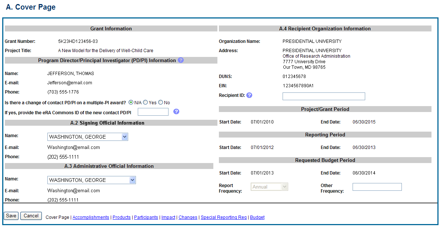Open the Report Frequency dropdown
This screenshot has height=227, width=440.
click(x=269, y=187)
